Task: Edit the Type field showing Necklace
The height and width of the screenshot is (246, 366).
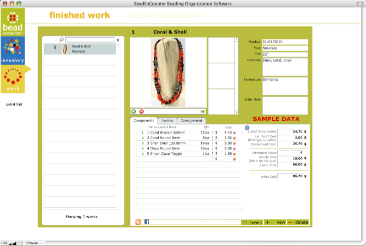Action: click(x=285, y=48)
